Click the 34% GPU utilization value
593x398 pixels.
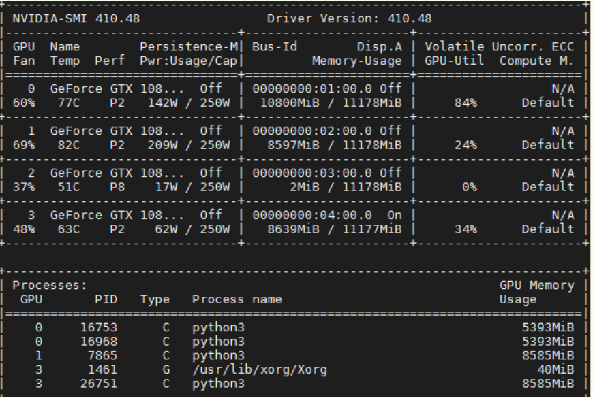point(466,229)
